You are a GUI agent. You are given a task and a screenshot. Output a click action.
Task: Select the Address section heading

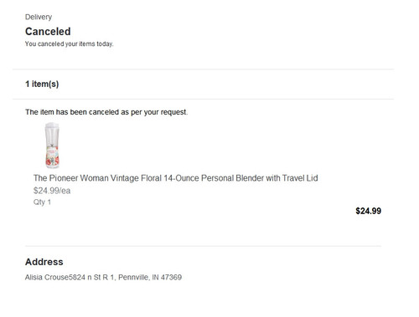pyautogui.click(x=44, y=262)
